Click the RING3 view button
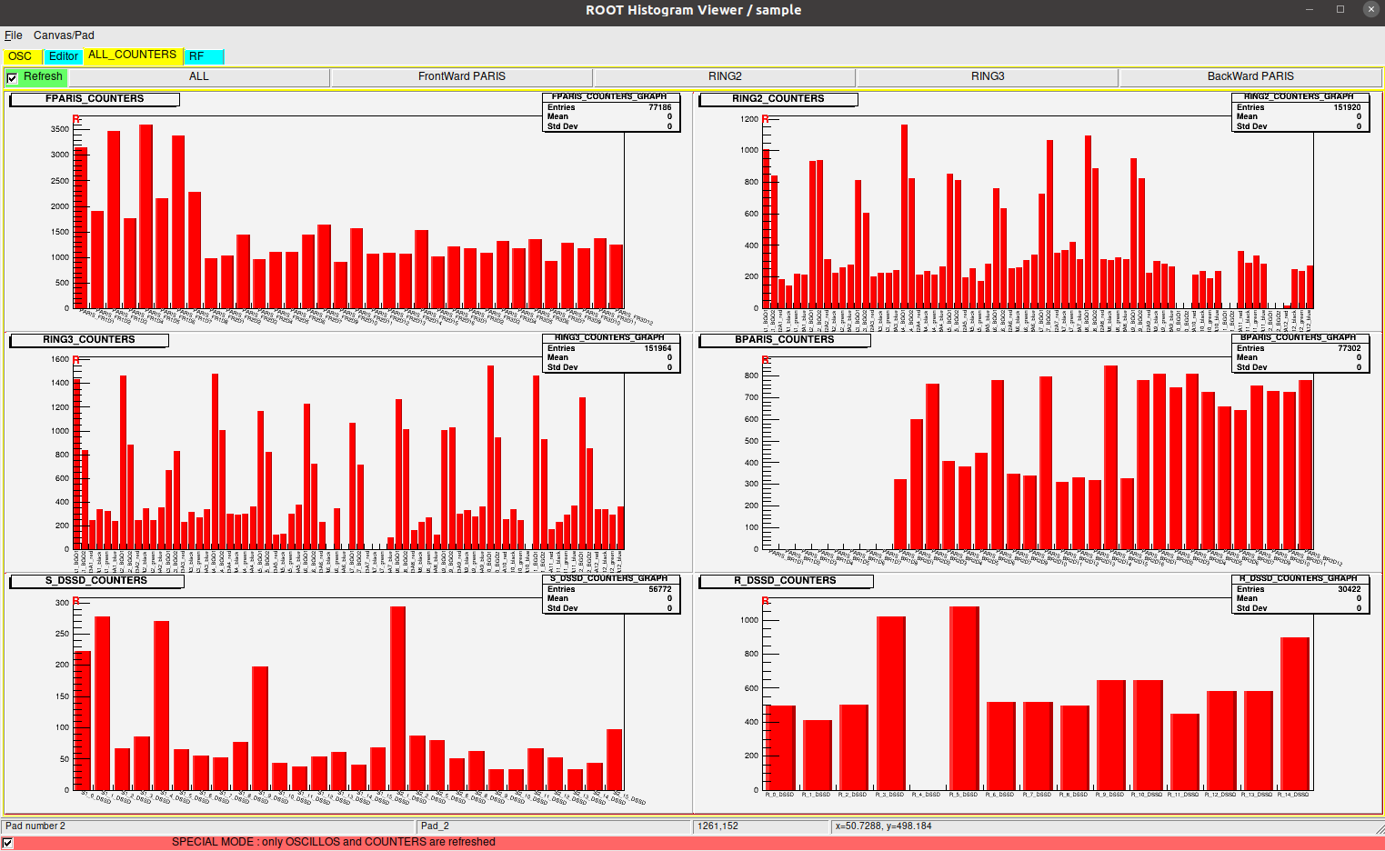The height and width of the screenshot is (851, 1385). point(987,76)
